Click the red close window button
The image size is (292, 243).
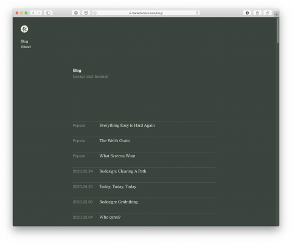(17, 13)
